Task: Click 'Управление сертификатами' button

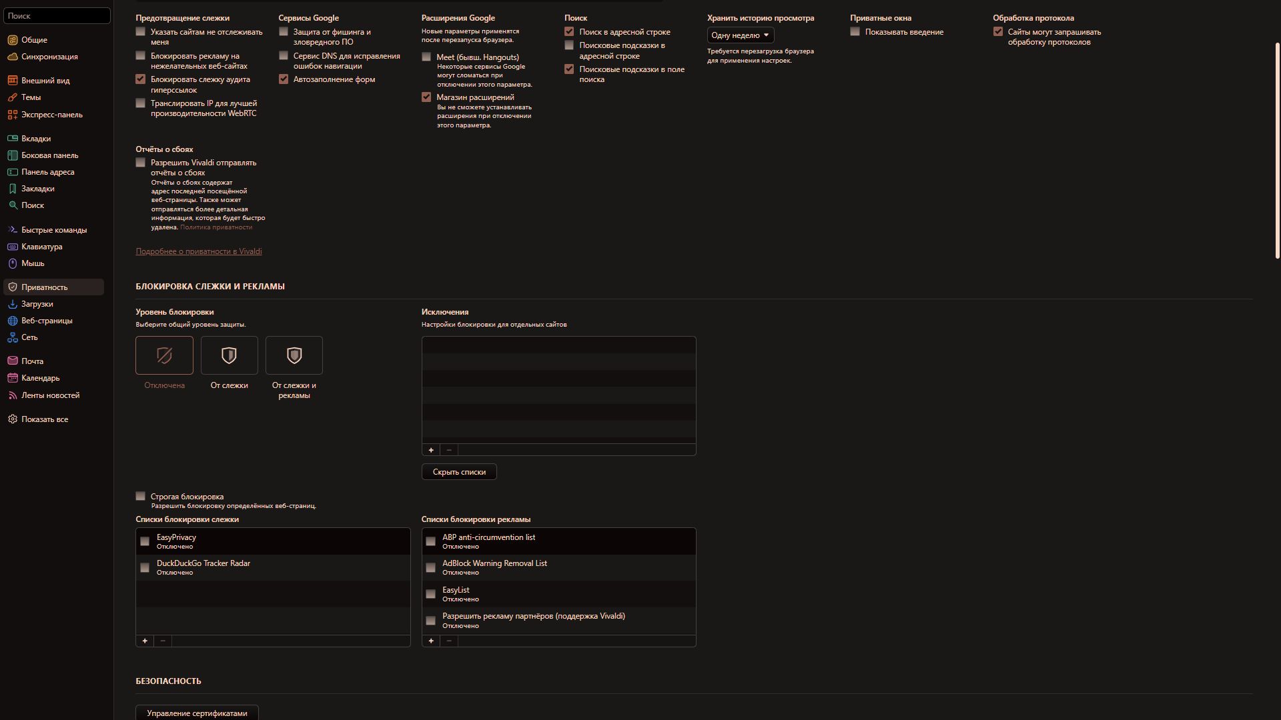Action: 197,713
